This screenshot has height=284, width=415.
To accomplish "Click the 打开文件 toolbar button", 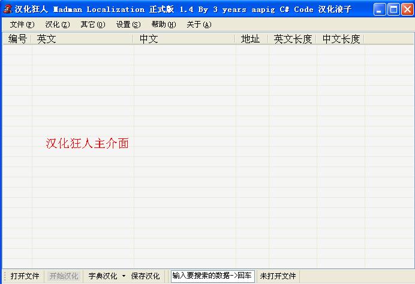I will tap(25, 276).
